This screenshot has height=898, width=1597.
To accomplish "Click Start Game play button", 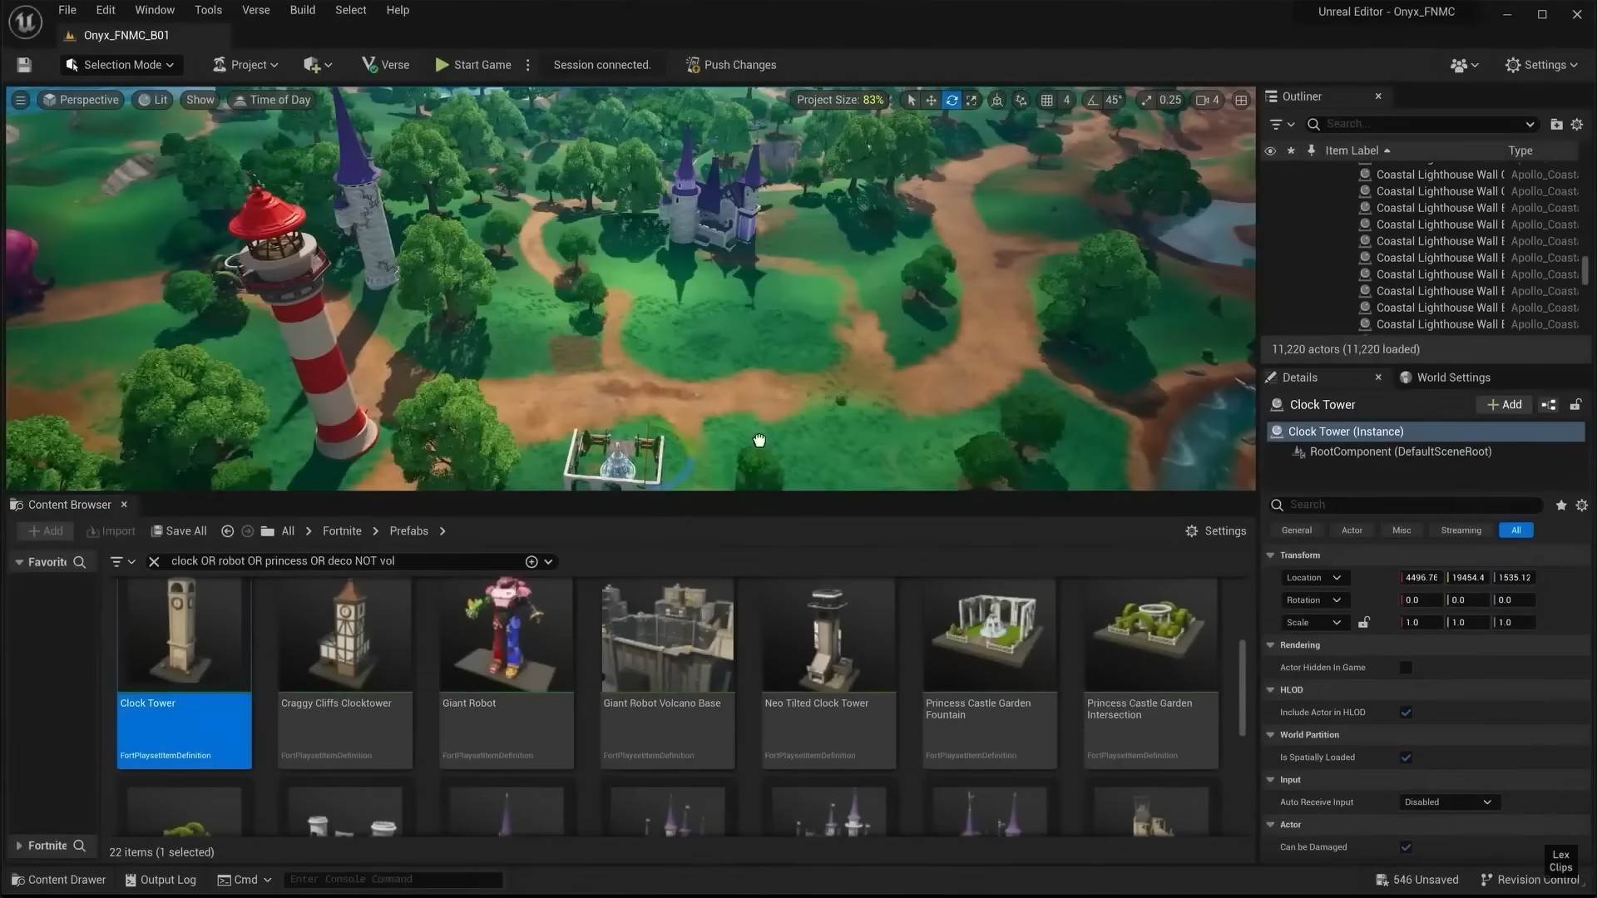I will click(x=473, y=65).
